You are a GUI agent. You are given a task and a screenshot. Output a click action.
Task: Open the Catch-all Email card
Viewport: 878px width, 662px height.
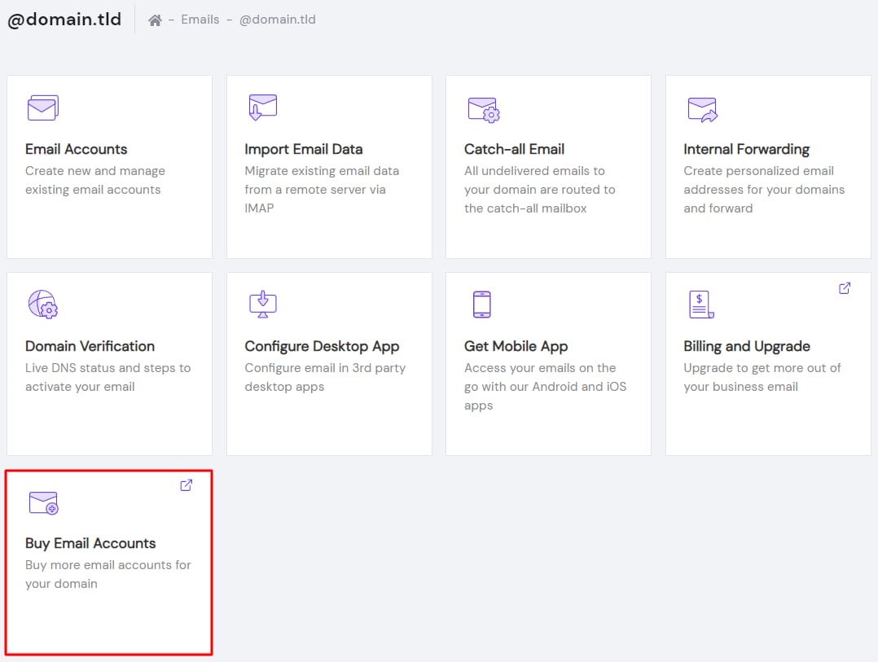(x=547, y=167)
